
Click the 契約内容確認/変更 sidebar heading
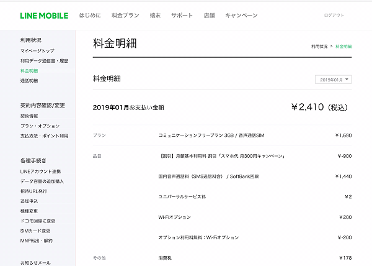pyautogui.click(x=43, y=105)
